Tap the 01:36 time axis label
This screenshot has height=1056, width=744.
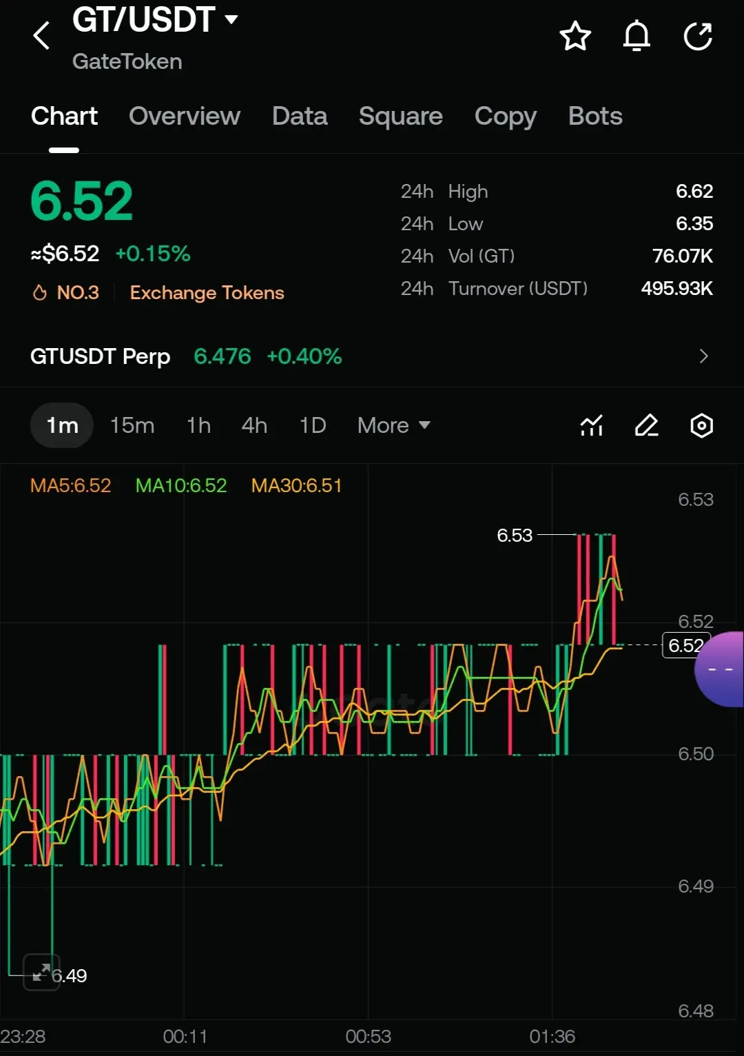click(x=552, y=1037)
